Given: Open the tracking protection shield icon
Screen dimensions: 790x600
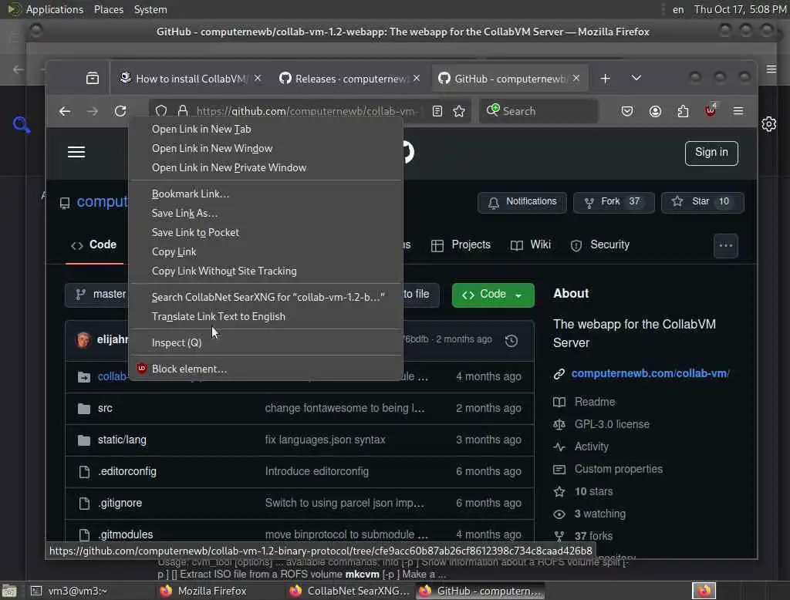Looking at the screenshot, I should (161, 111).
